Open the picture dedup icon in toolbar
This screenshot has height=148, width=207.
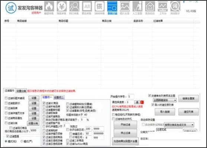pyautogui.click(x=125, y=8)
